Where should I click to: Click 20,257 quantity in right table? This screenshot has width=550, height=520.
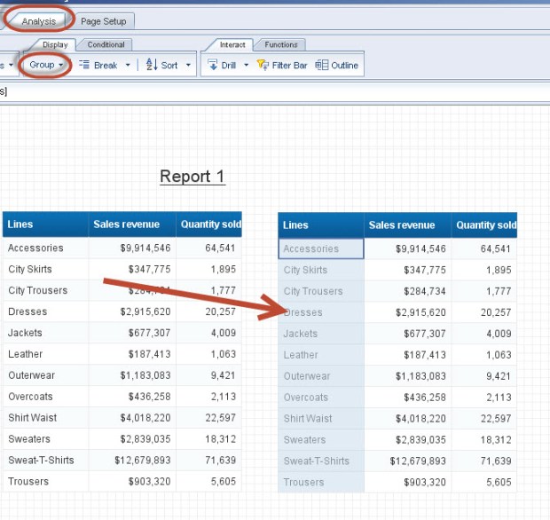[x=496, y=312]
